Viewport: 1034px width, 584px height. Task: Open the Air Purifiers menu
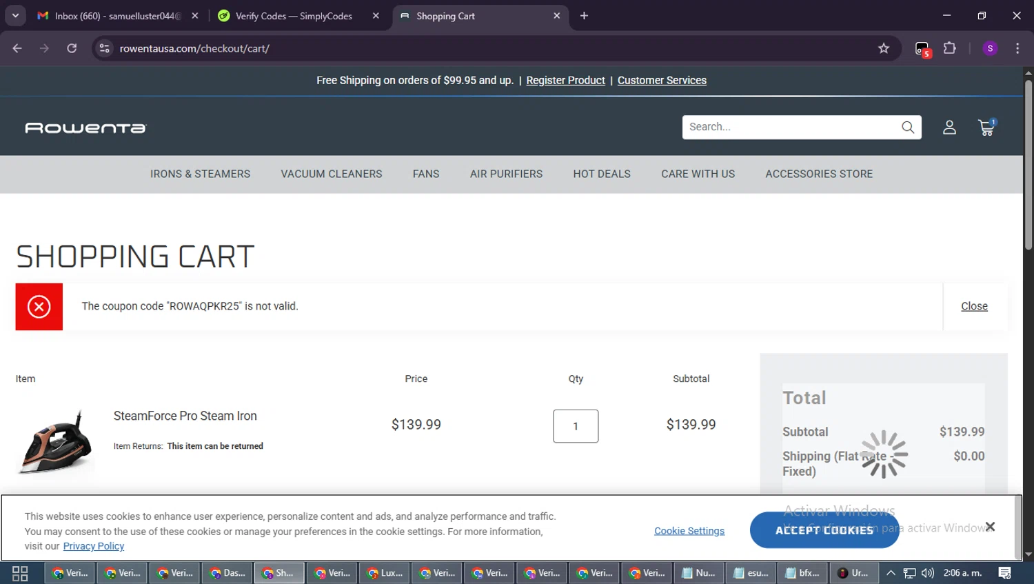point(506,174)
